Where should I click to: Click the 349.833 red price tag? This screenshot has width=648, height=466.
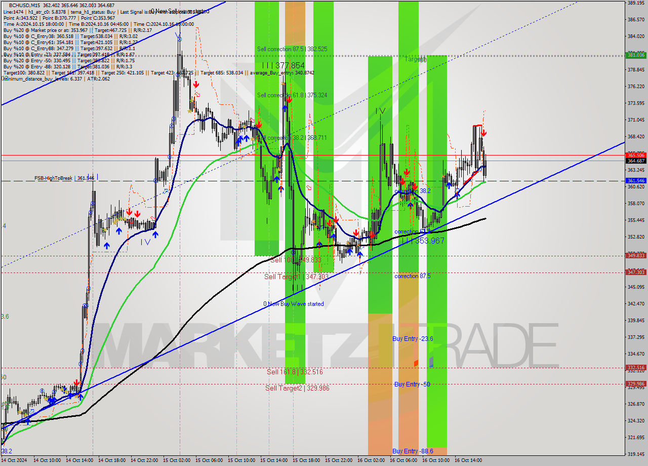(x=636, y=255)
